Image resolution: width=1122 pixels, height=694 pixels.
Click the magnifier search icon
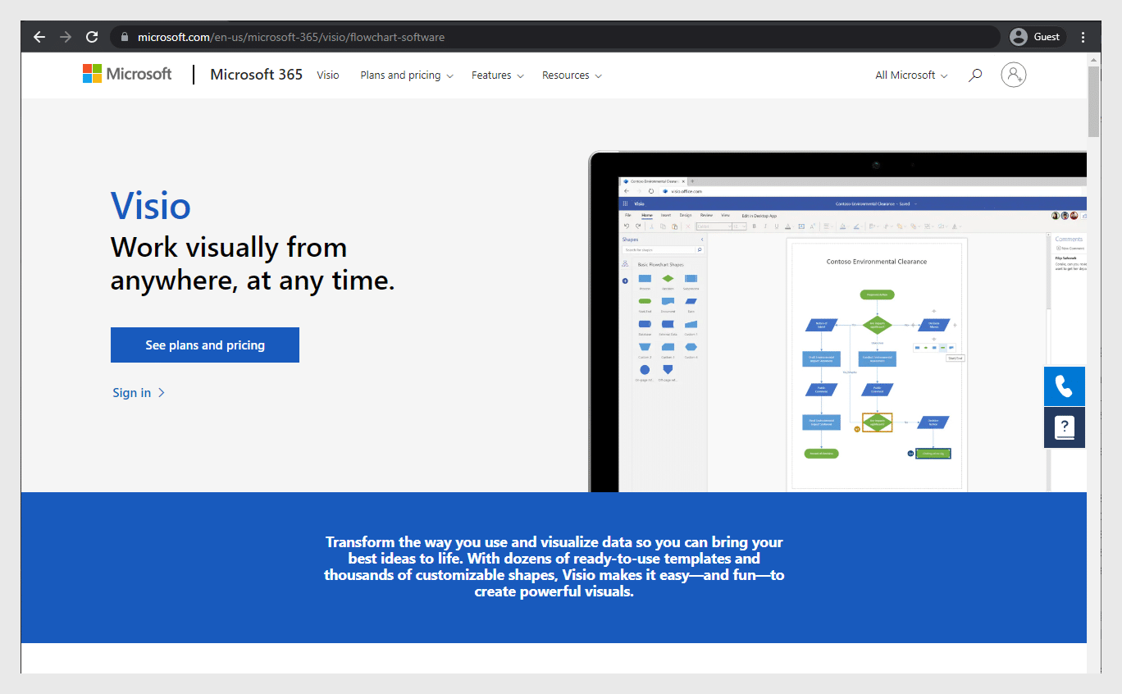click(x=975, y=75)
